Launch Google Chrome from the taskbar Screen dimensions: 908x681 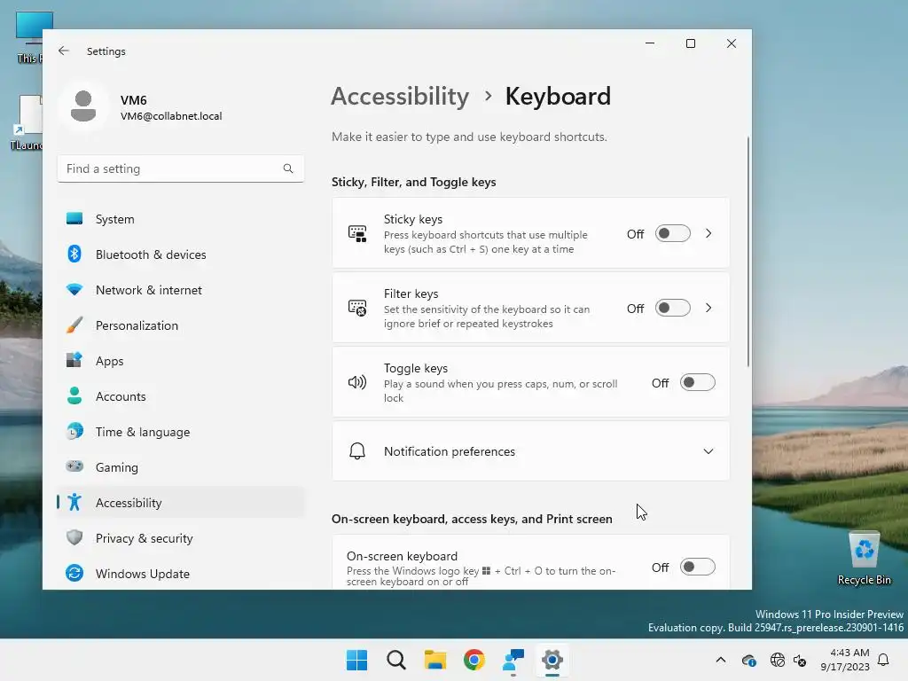474,660
